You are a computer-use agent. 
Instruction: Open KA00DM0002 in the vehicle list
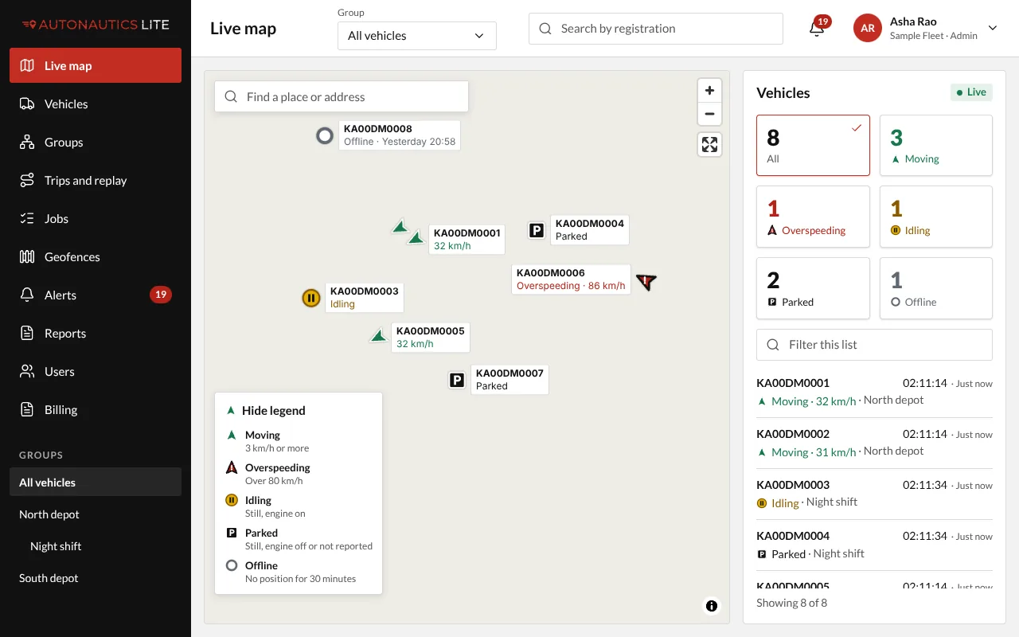pyautogui.click(x=874, y=444)
